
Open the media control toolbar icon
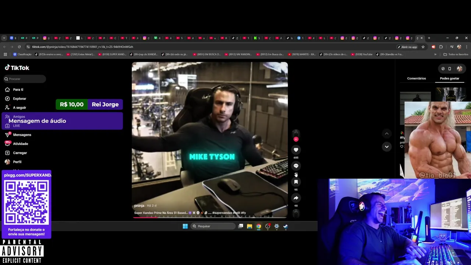tap(451, 47)
